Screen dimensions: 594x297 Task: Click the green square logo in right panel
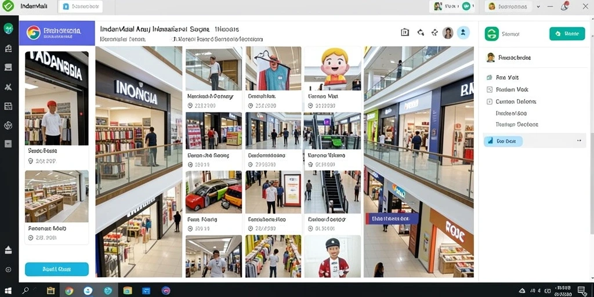pos(492,34)
